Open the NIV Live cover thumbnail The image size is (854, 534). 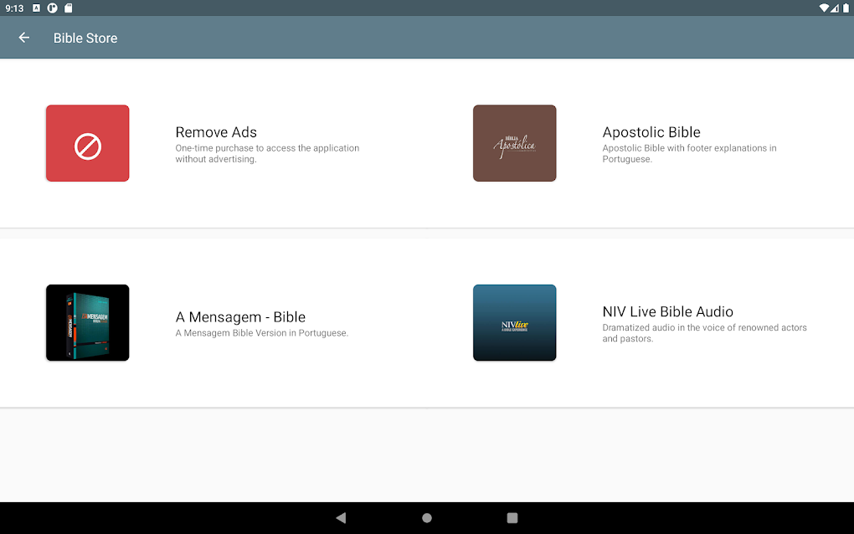(515, 323)
